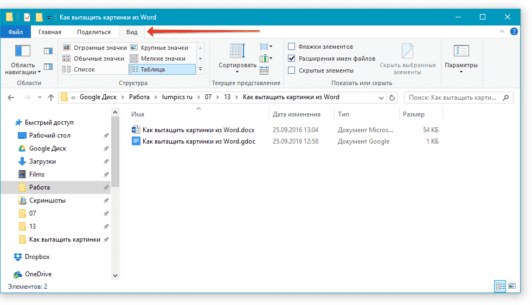The height and width of the screenshot is (305, 532).
Task: Switch to large thumbnails view in status bar
Action: [x=511, y=285]
